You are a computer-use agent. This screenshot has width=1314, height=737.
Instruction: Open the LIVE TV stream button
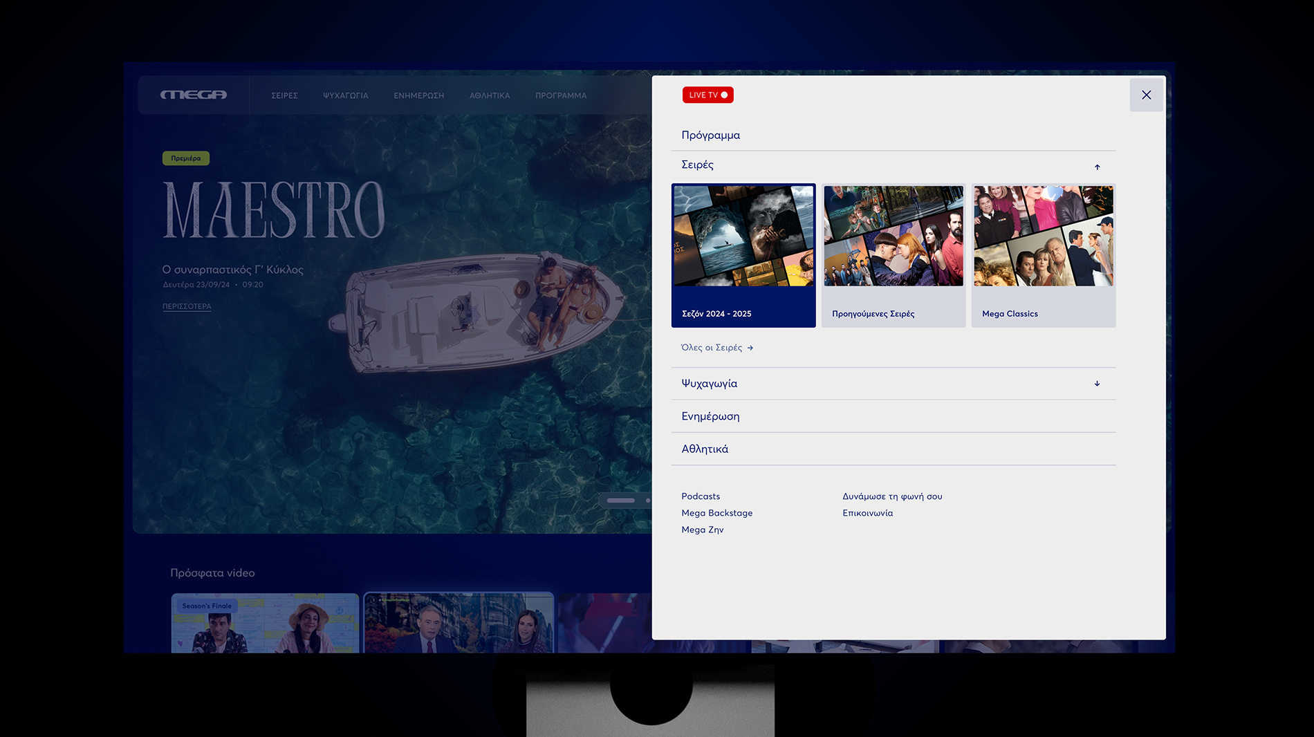707,95
